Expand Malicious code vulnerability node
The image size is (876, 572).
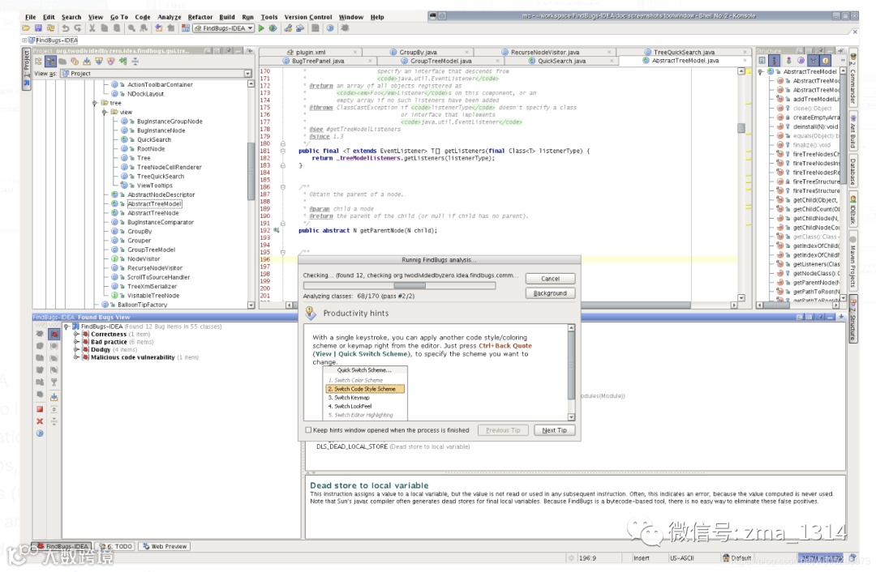76,357
